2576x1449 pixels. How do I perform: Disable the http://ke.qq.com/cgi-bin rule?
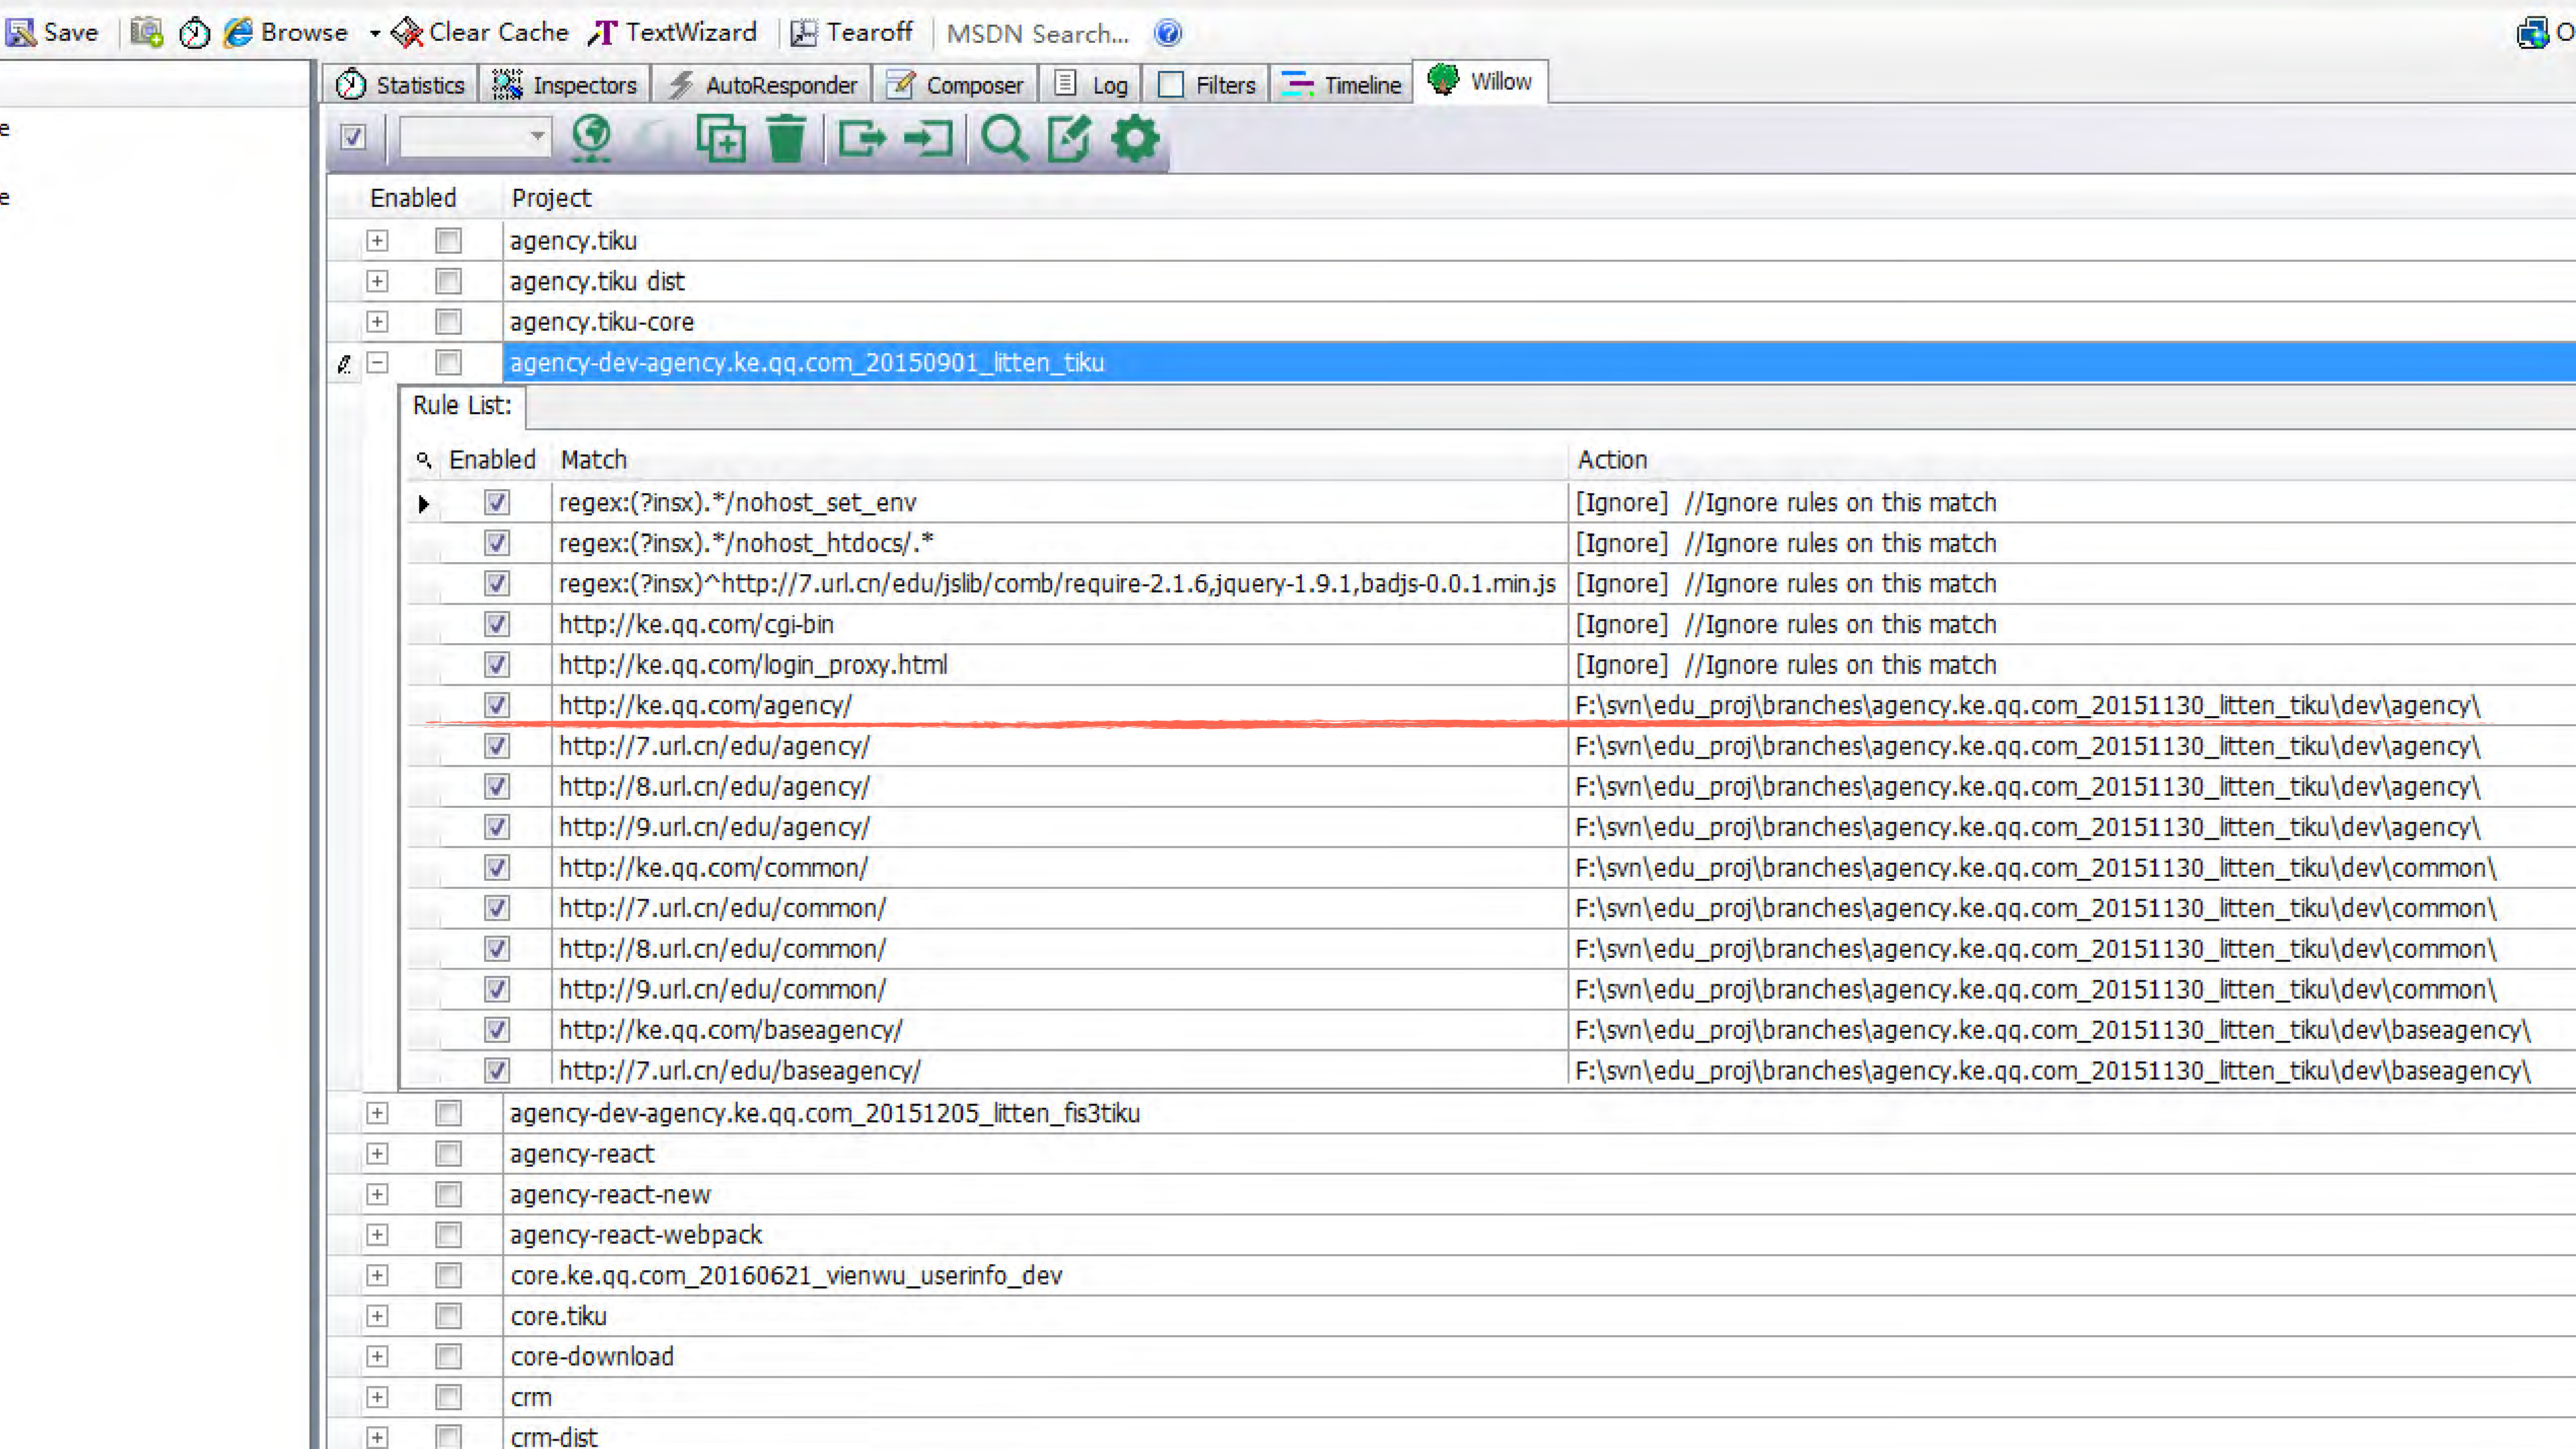(496, 624)
